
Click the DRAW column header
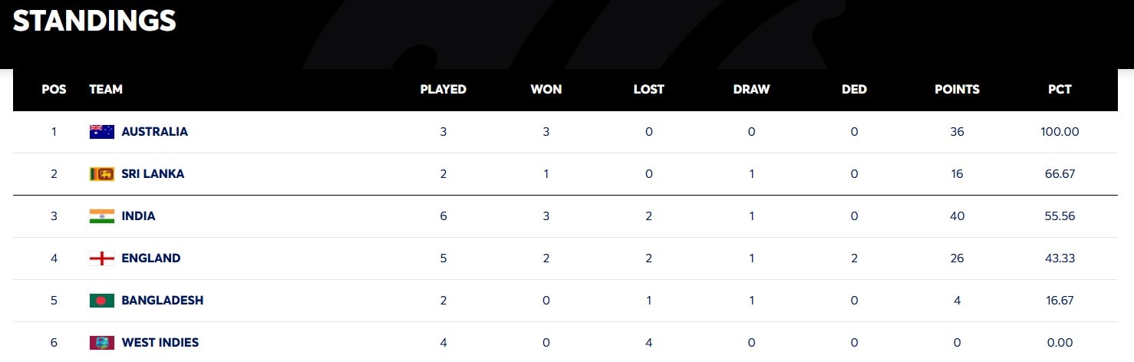(751, 90)
